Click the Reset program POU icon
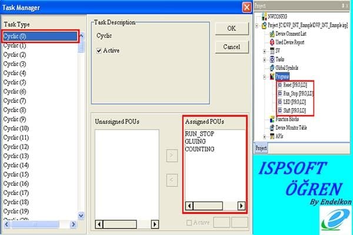 click(x=279, y=85)
